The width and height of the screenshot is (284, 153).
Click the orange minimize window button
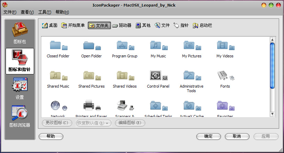pyautogui.click(x=264, y=5)
